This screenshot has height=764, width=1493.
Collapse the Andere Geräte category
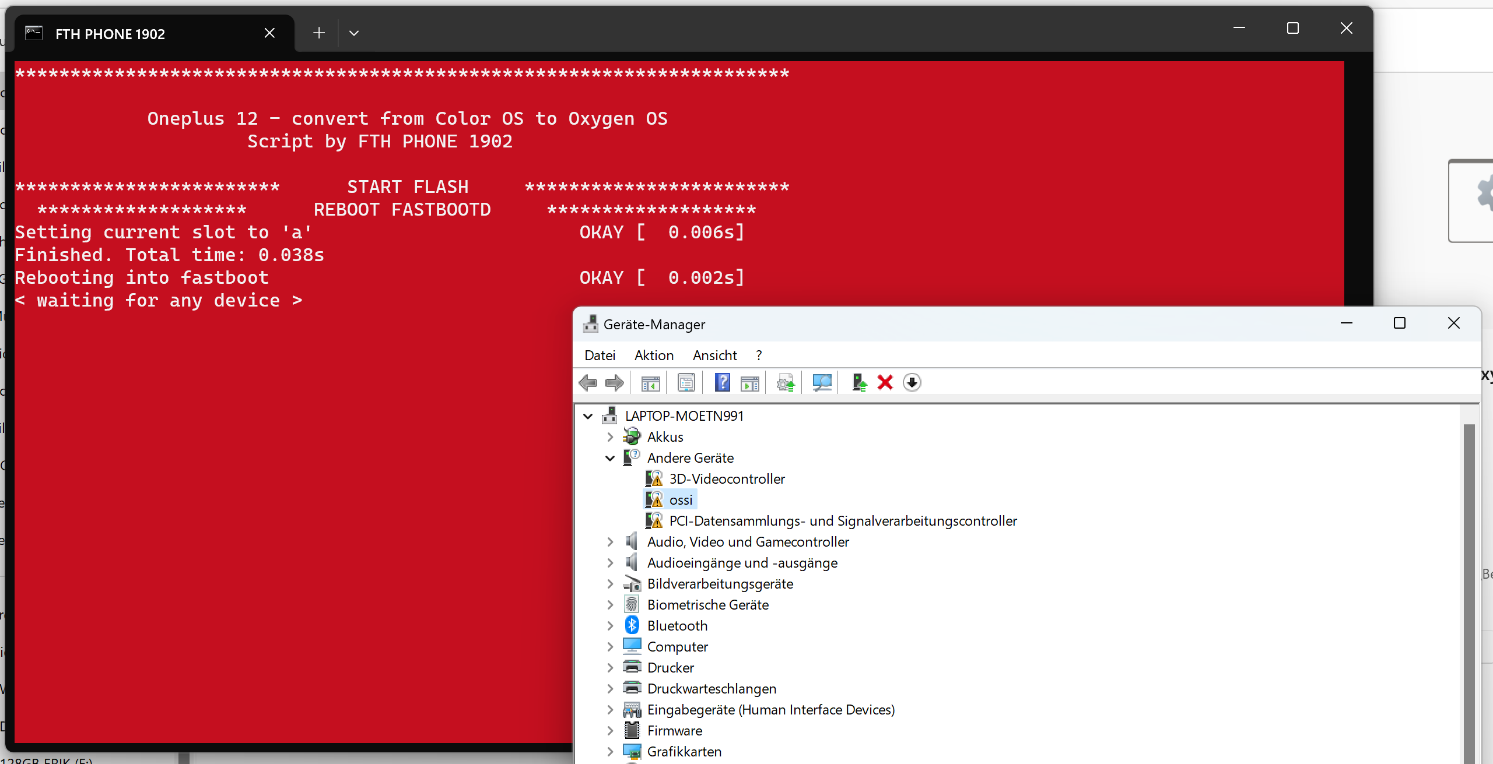tap(610, 458)
